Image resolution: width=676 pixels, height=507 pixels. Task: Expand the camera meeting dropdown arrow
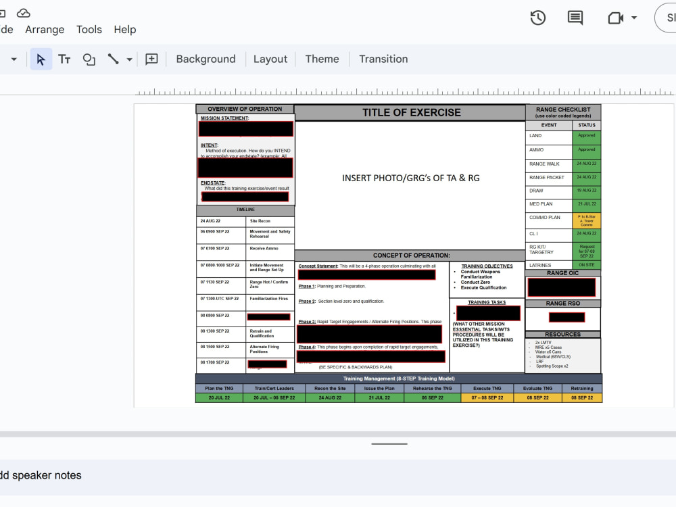(x=634, y=18)
